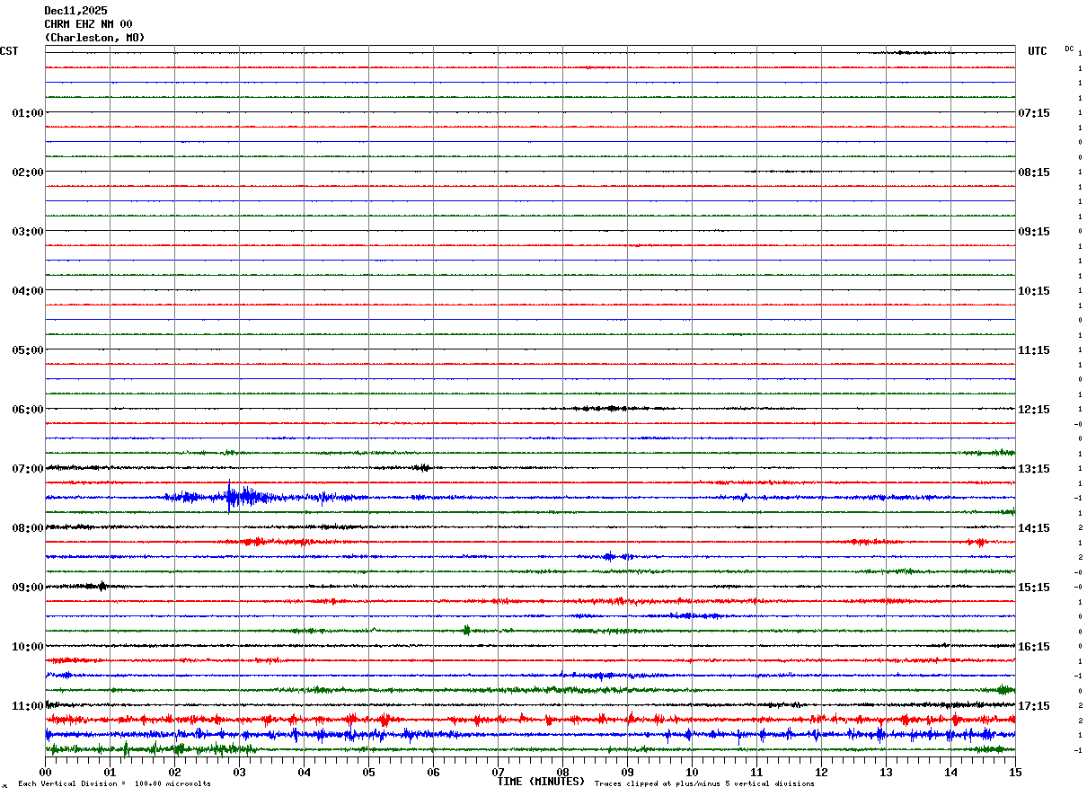Select the 06:00 CST time label
Image resolution: width=1087 pixels, height=796 pixels.
tap(27, 410)
